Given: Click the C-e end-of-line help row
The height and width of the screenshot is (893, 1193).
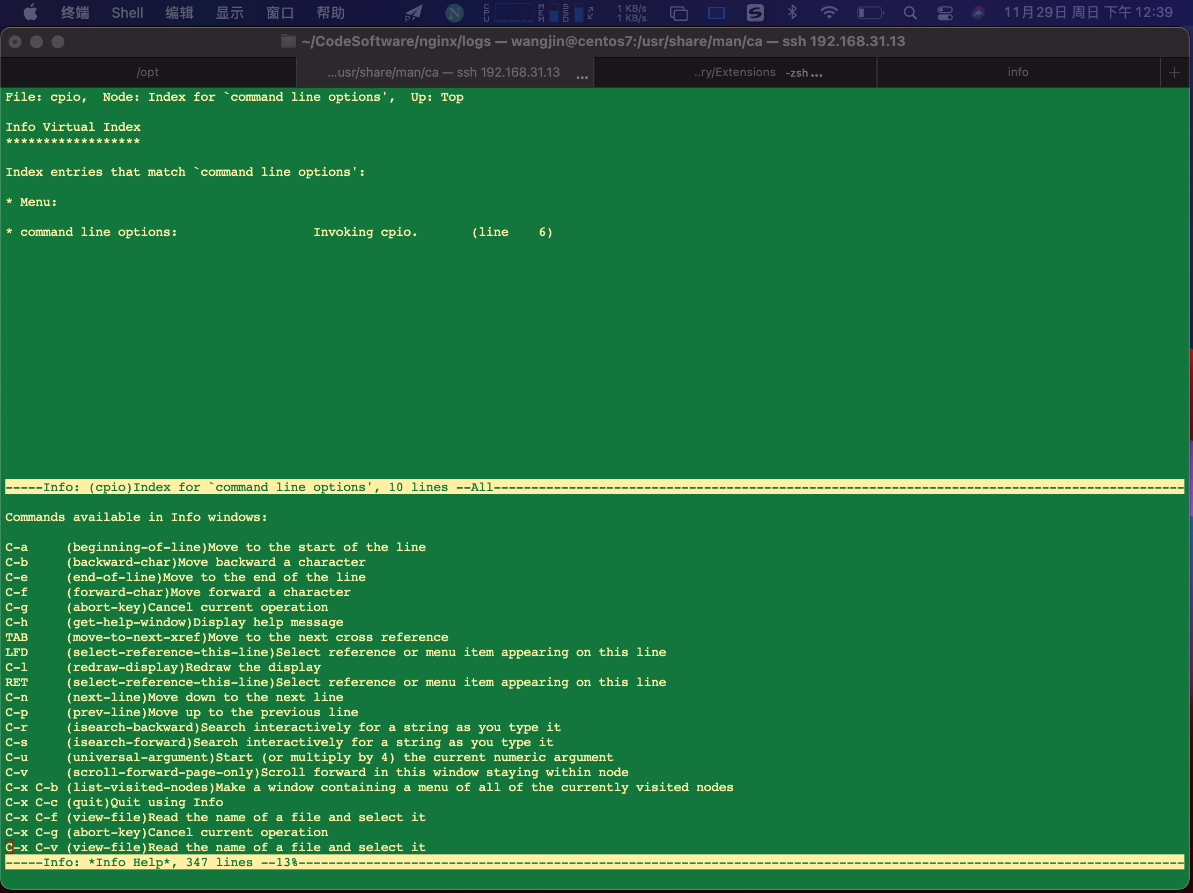Looking at the screenshot, I should click(186, 577).
